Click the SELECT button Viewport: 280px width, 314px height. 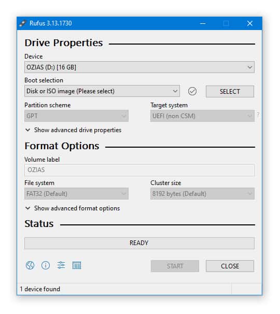point(230,92)
